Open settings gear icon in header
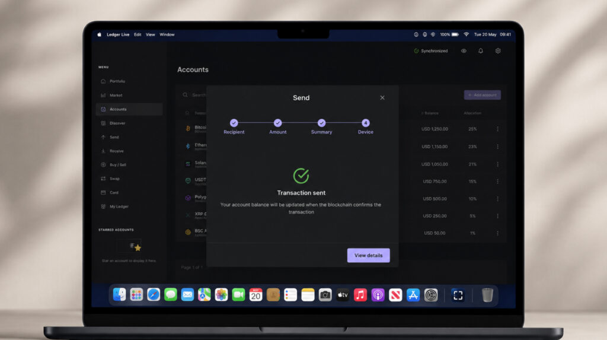 coord(498,51)
